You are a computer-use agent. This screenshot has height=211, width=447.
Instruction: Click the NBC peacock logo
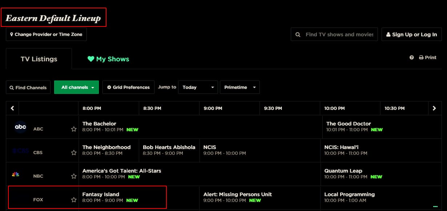click(x=16, y=174)
